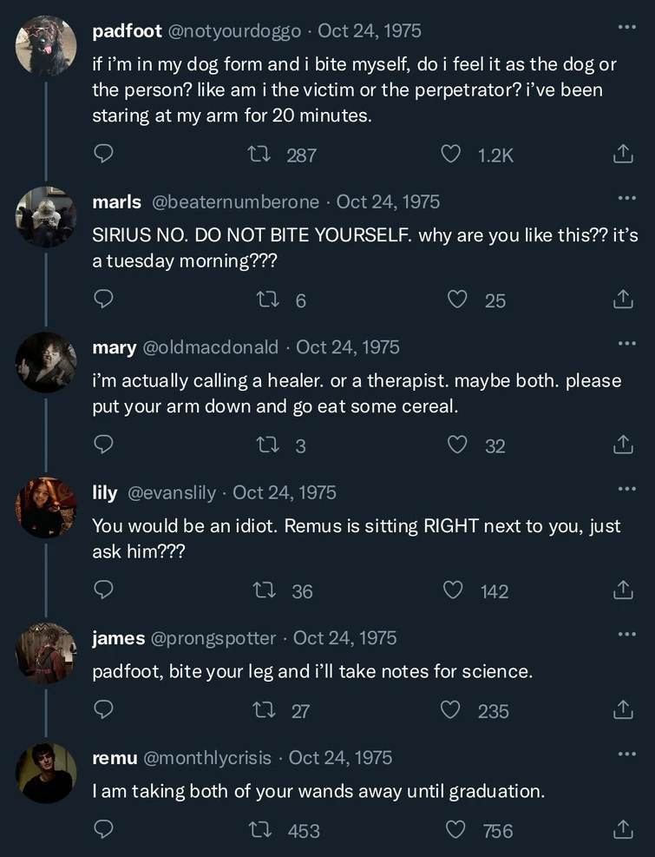Viewport: 655px width, 857px height.
Task: Open three-dot menu on mary's tweet
Action: click(x=626, y=344)
